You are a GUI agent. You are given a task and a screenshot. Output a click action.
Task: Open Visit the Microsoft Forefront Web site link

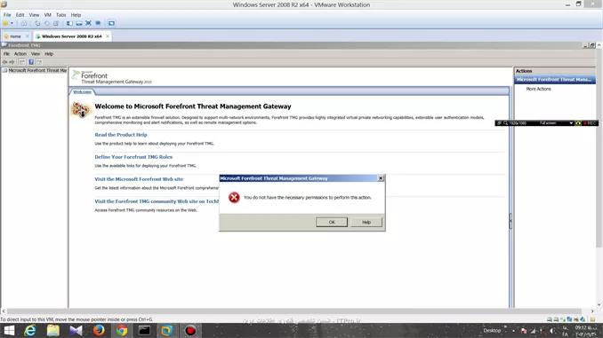click(139, 179)
